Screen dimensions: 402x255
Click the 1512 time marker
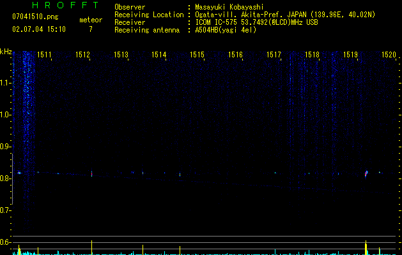click(82, 55)
